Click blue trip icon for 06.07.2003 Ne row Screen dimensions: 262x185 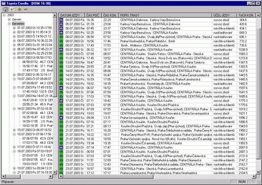(61, 28)
